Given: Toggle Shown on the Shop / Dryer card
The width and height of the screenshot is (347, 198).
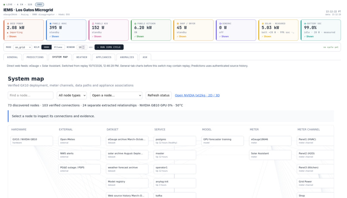Looking at the screenshot, I should (x=182, y=37).
